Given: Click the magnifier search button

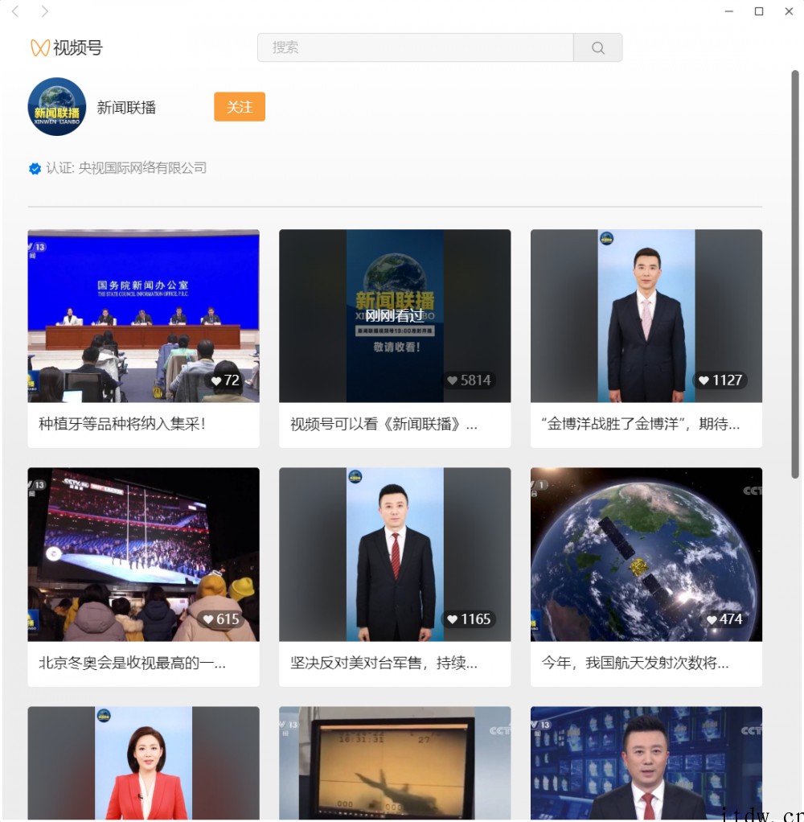Looking at the screenshot, I should [x=598, y=47].
